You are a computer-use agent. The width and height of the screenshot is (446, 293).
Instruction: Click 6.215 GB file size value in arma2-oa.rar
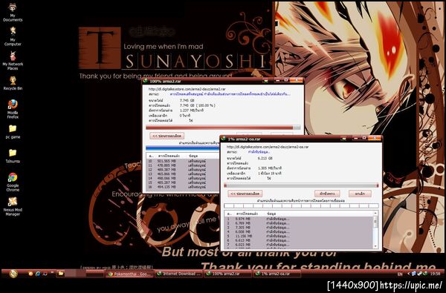pyautogui.click(x=265, y=158)
